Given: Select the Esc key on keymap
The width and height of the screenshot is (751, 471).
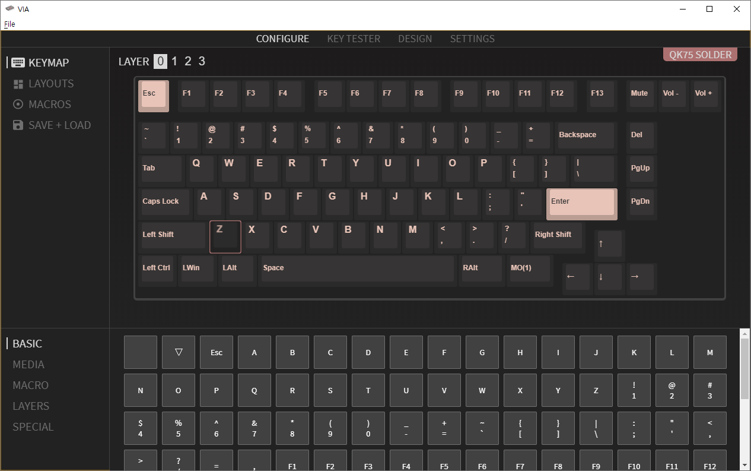Looking at the screenshot, I should coord(154,96).
